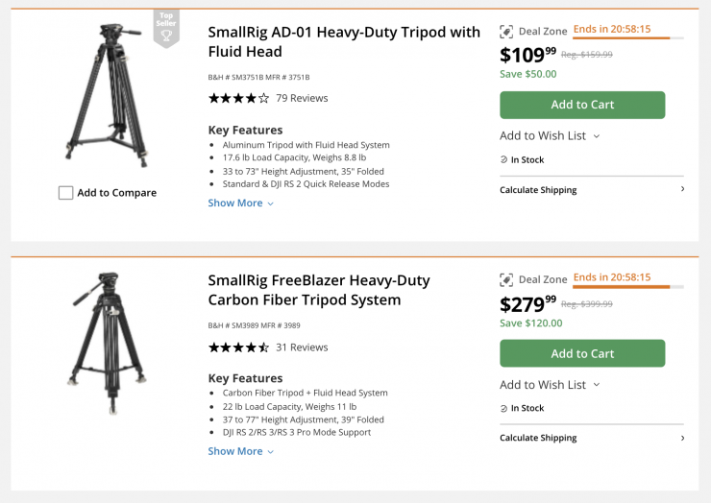Click the AD-01 Deal Zone icon
The width and height of the screenshot is (711, 503).
(x=506, y=32)
